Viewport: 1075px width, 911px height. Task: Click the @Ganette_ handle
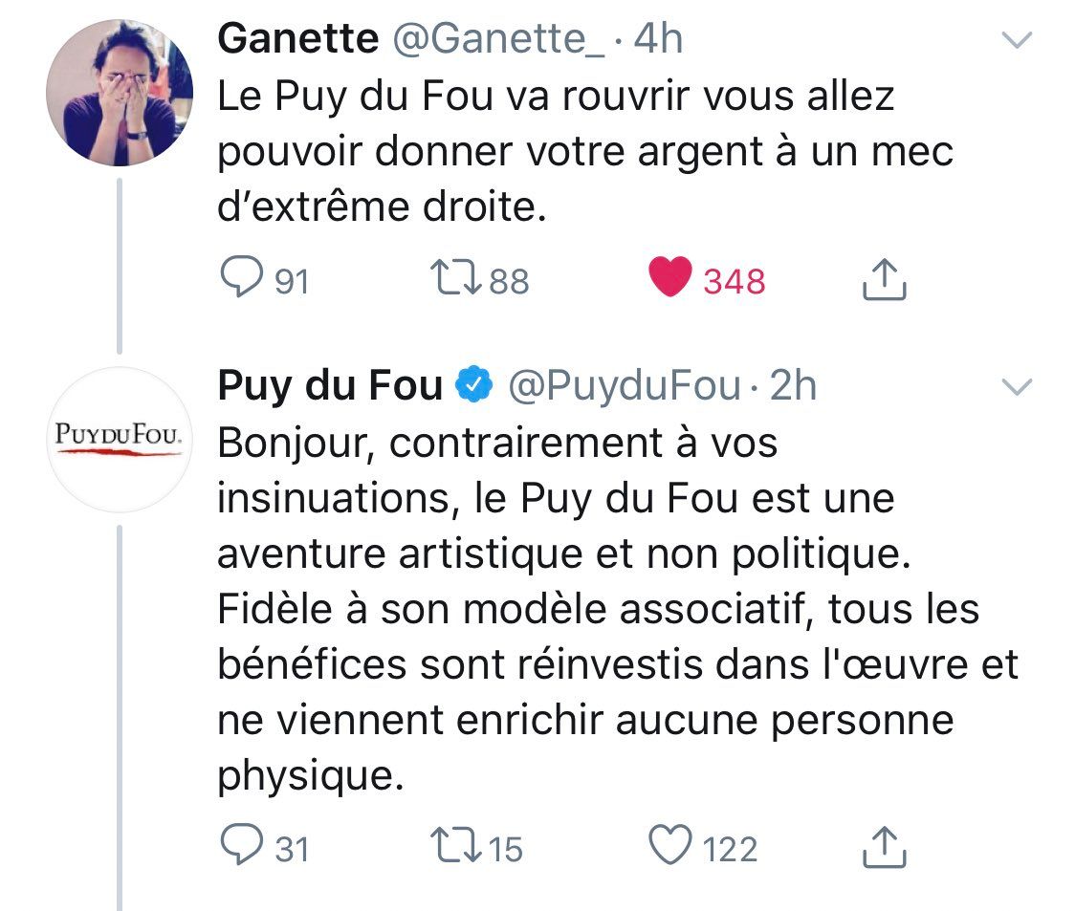point(496,39)
